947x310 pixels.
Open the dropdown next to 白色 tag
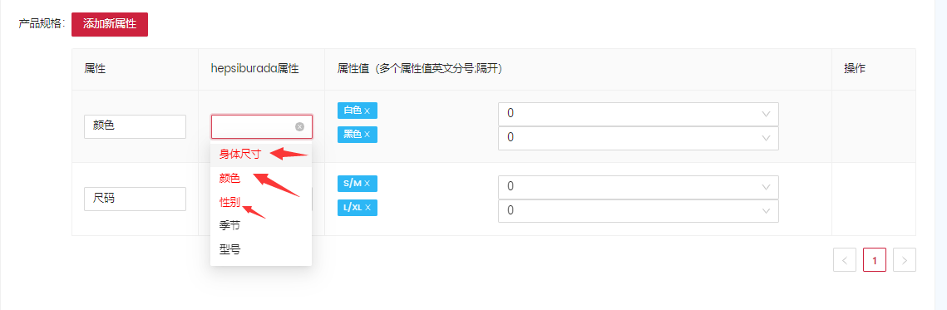[x=639, y=114]
